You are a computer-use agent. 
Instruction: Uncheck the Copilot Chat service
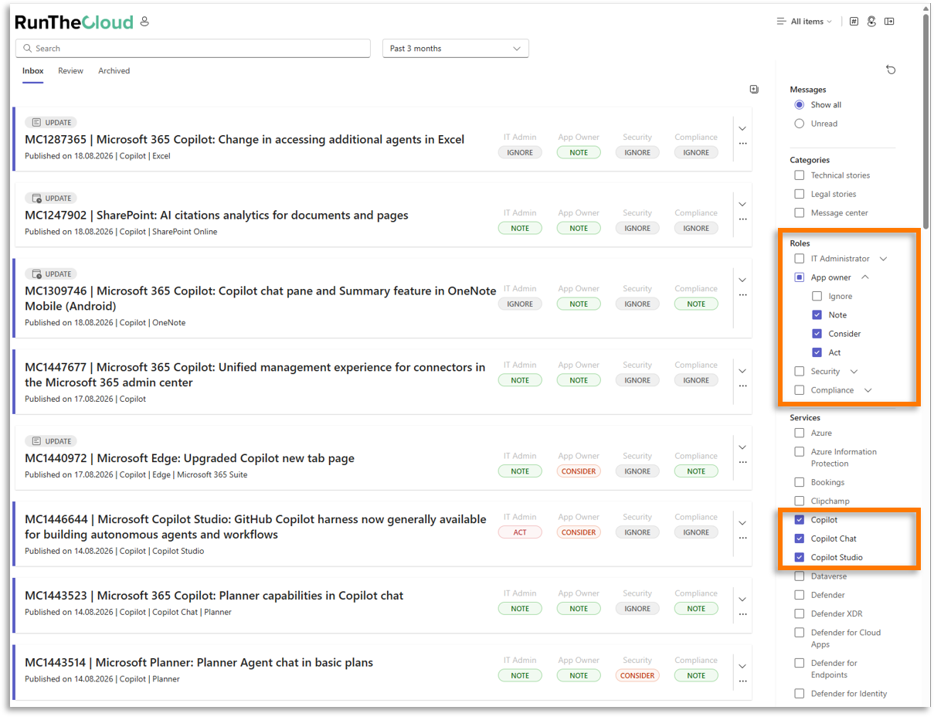click(800, 539)
